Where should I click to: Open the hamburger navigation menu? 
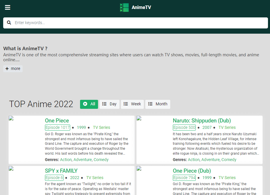click(8, 8)
